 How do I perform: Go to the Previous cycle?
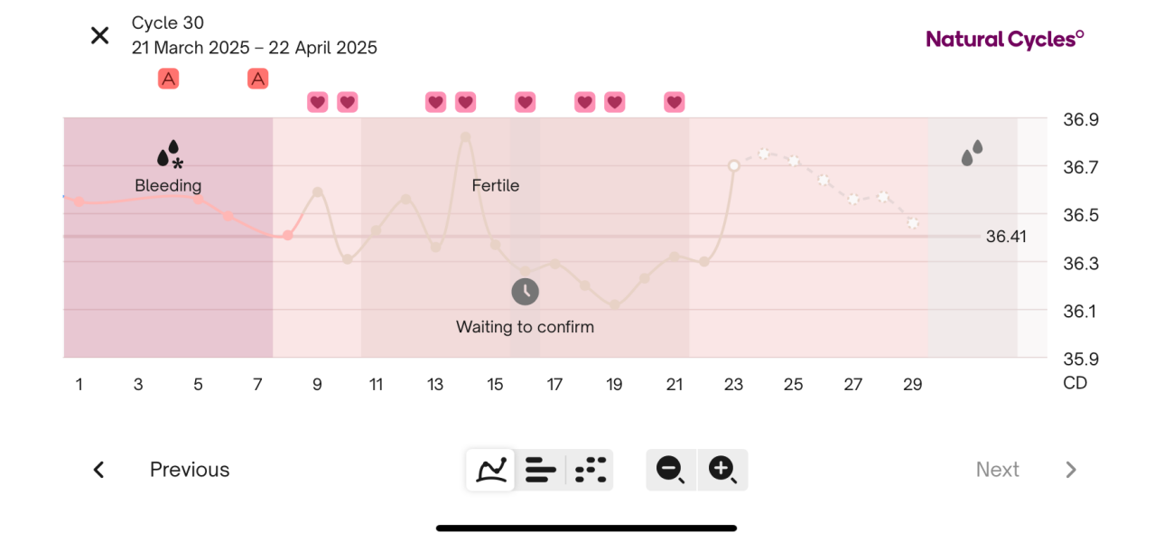pyautogui.click(x=189, y=470)
